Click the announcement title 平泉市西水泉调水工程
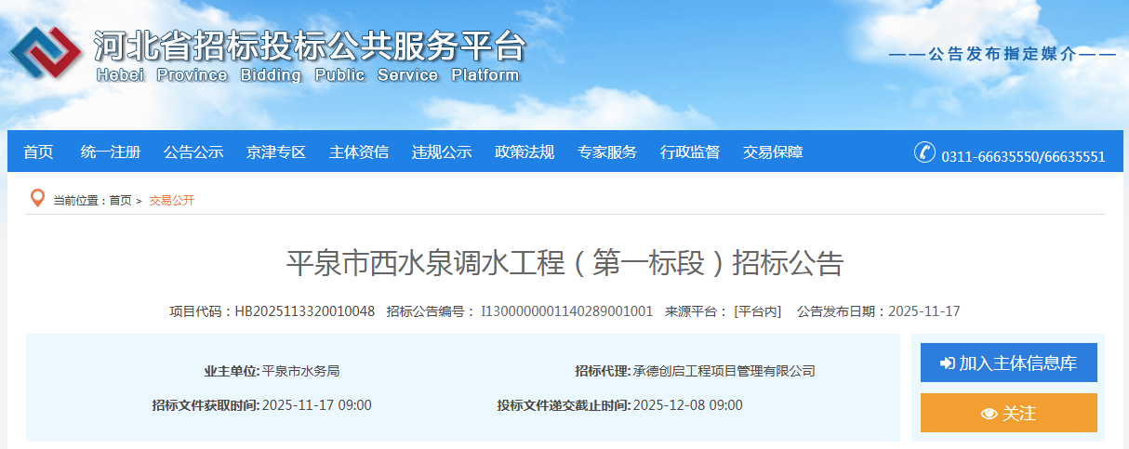1129x449 pixels. pyautogui.click(x=564, y=264)
